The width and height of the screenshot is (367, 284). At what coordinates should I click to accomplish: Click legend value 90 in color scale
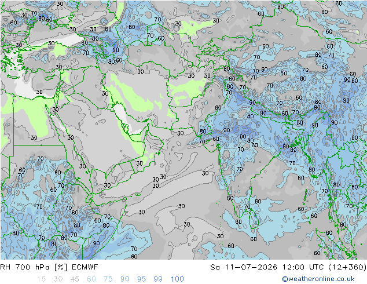(124, 279)
